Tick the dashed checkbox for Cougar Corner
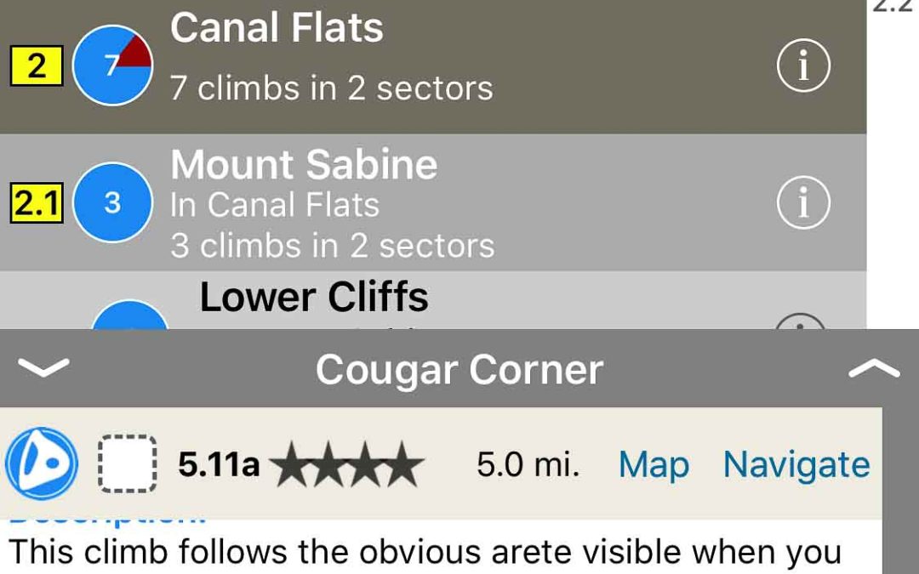919x574 pixels. click(x=128, y=464)
